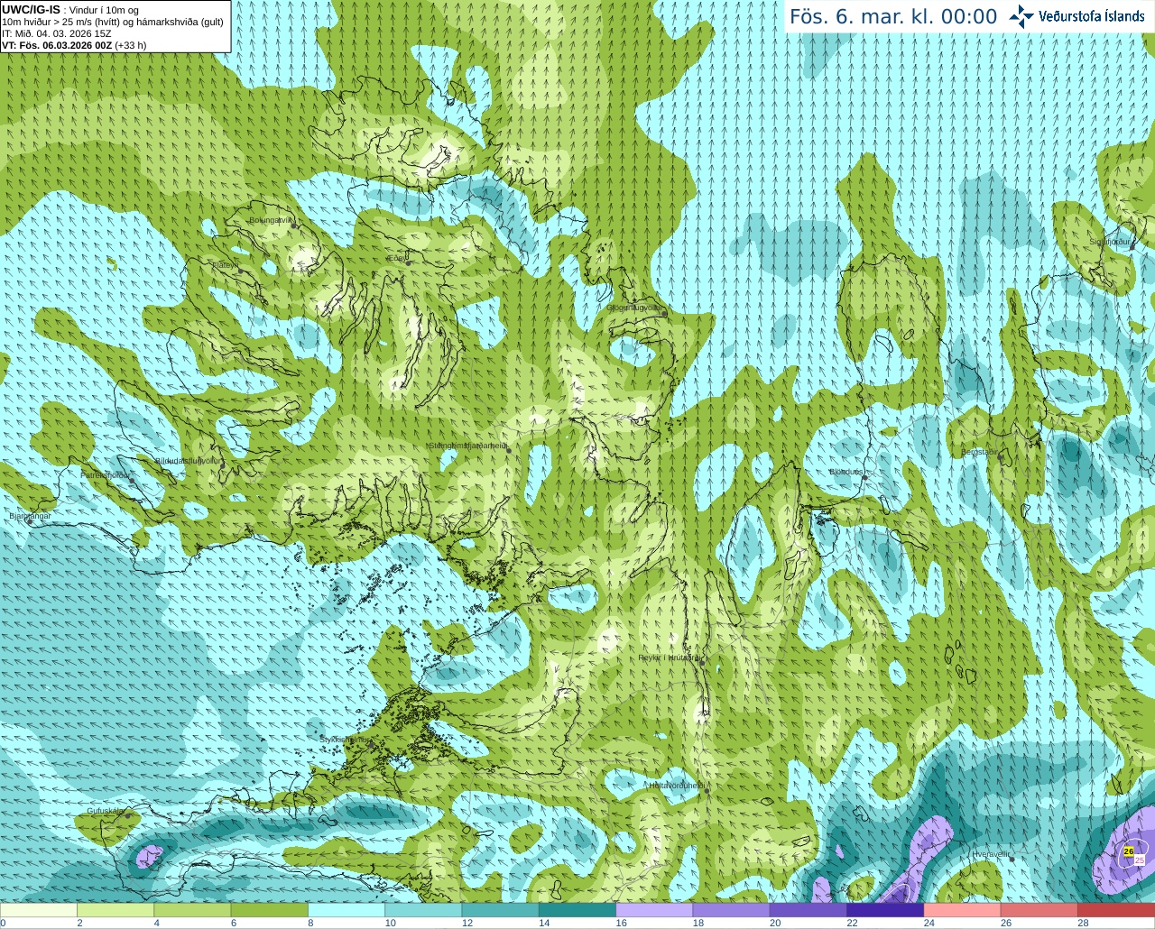Click the 22–24 m/s dark indigo legend swatch
Screen dimensions: 1155x929
885,910
